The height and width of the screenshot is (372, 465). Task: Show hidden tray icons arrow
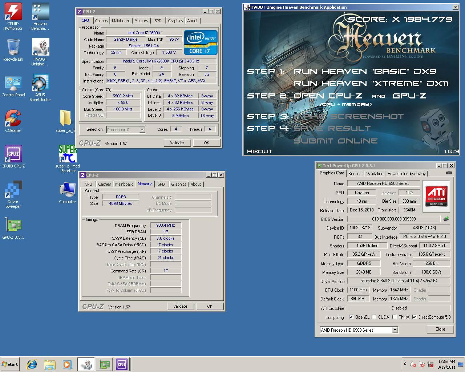coord(405,364)
